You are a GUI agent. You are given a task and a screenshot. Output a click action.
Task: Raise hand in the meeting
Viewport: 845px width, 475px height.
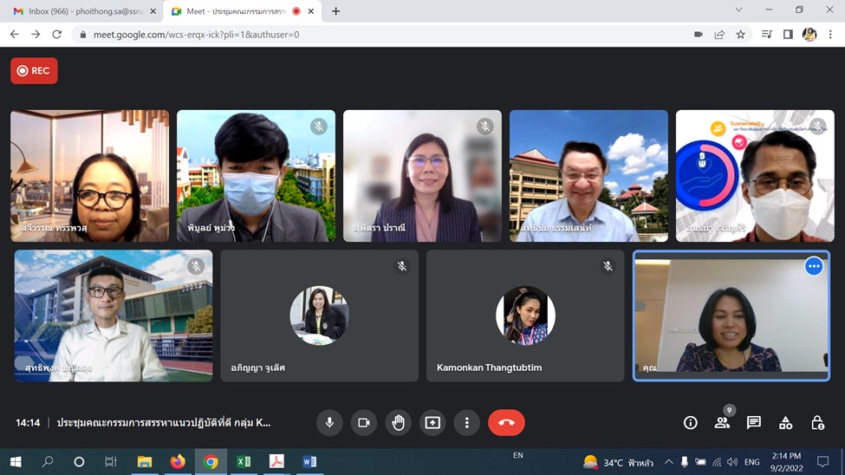[398, 423]
